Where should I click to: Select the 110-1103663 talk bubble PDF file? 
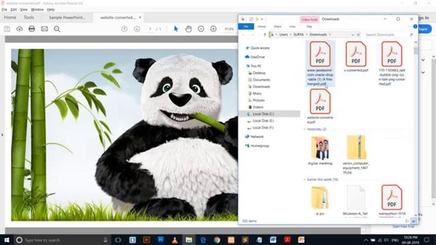pos(392,63)
